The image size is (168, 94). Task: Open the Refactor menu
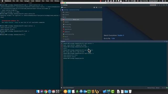coord(38,1)
